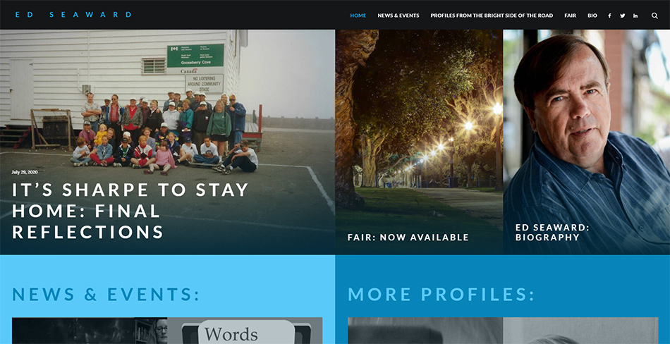Open the LinkedIn social icon
The width and height of the screenshot is (670, 344).
coord(635,16)
